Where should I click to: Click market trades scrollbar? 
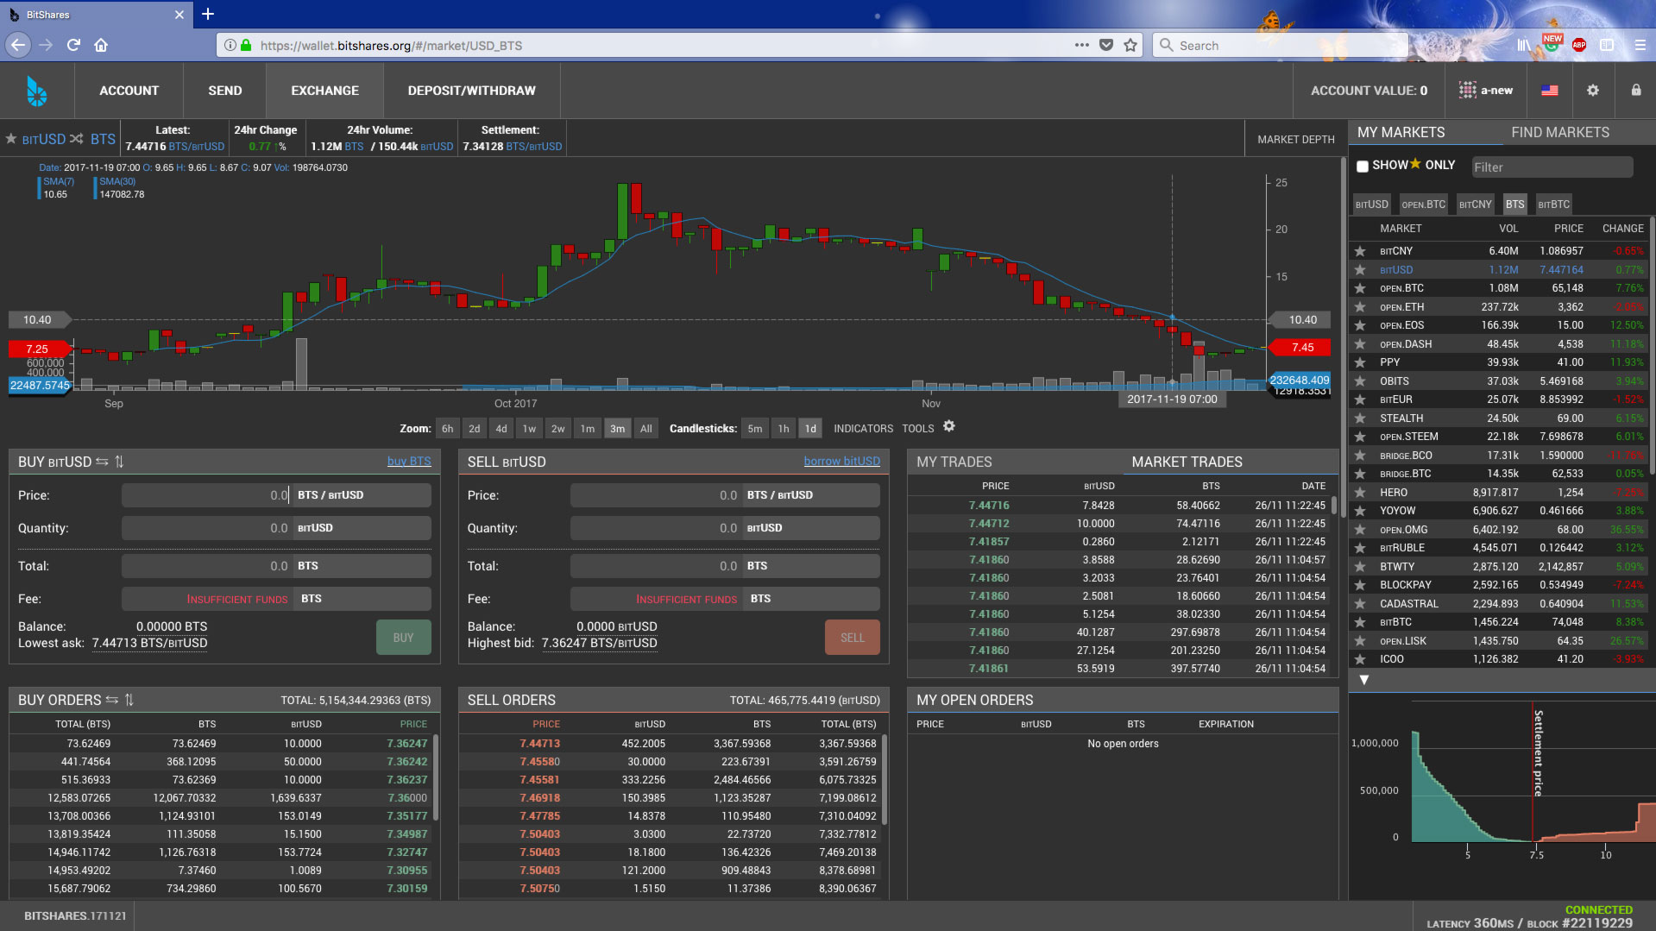pyautogui.click(x=1333, y=506)
